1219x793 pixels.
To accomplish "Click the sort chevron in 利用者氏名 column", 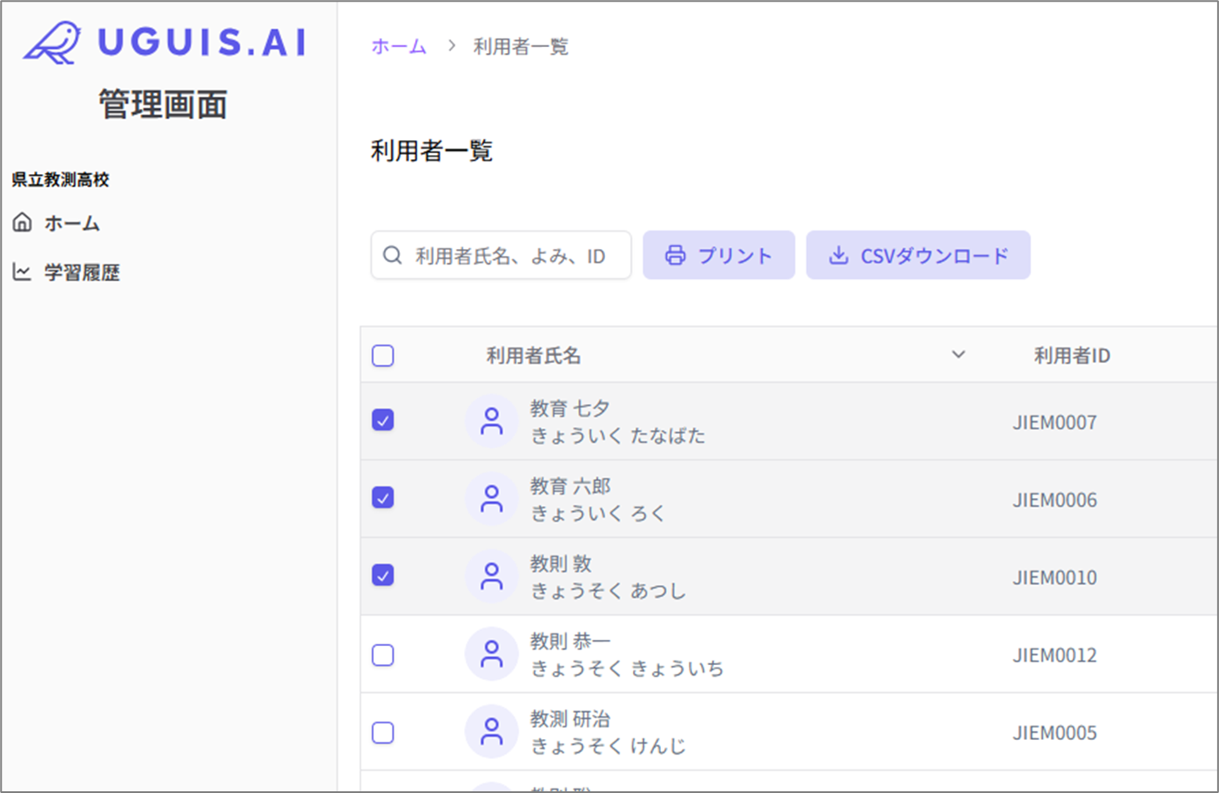I will [958, 354].
